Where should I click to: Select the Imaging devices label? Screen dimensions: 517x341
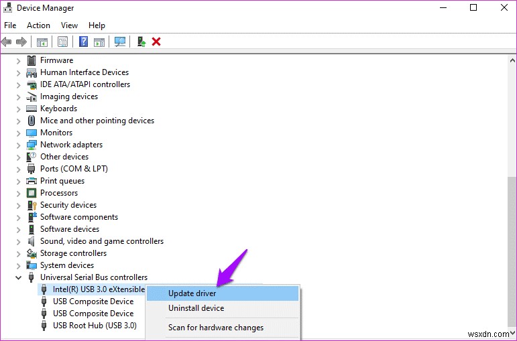tap(69, 96)
